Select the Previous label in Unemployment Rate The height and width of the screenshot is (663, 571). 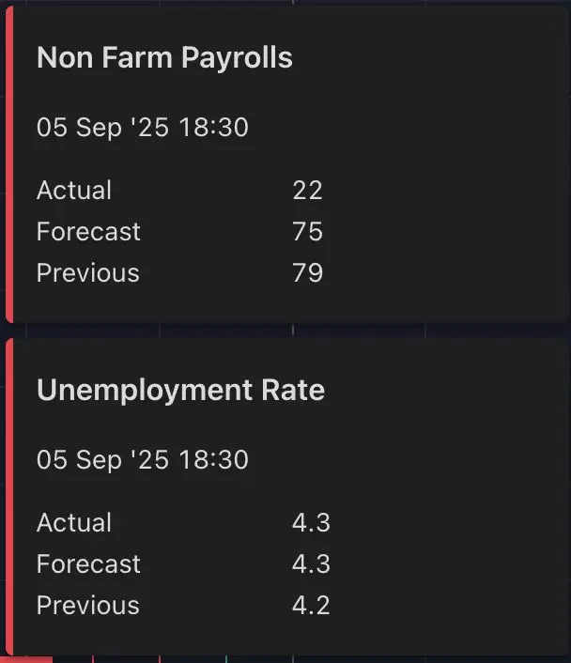click(x=88, y=606)
